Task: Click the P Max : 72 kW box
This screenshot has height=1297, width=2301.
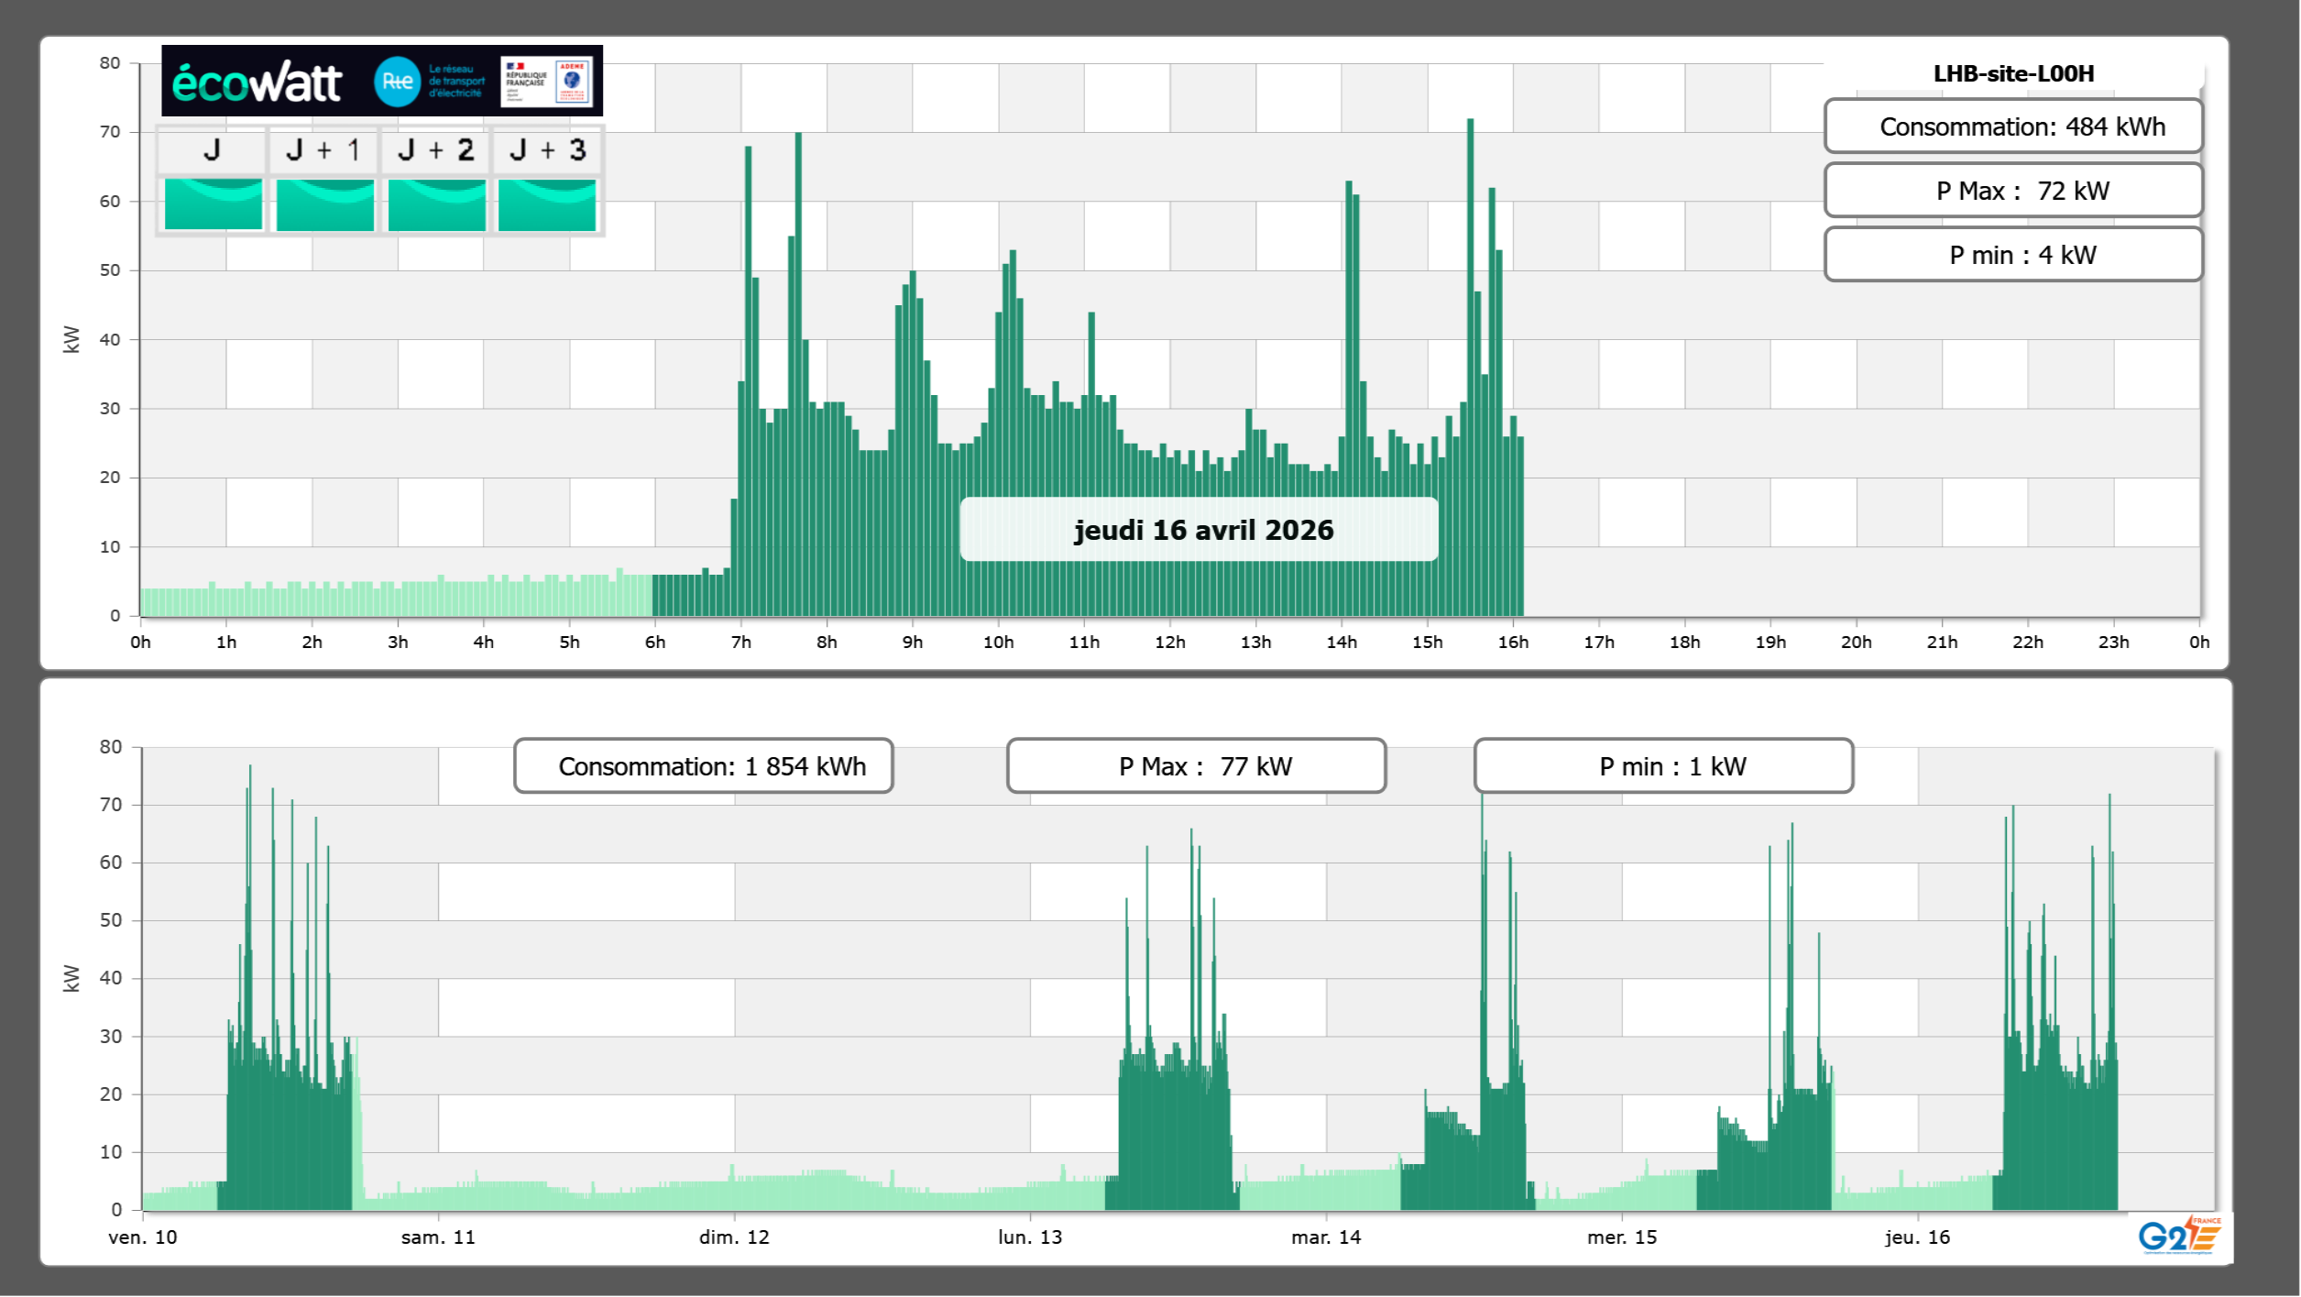Action: tap(2012, 191)
